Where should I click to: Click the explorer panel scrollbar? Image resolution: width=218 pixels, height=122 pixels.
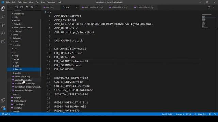41,48
